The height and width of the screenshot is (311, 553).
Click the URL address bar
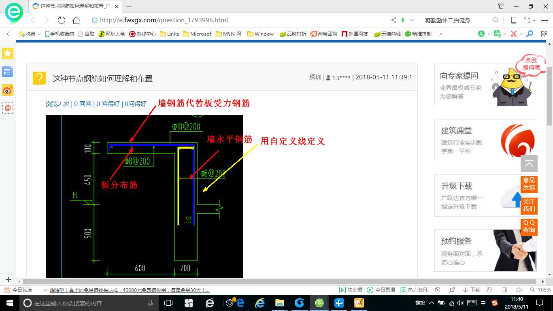(x=239, y=20)
